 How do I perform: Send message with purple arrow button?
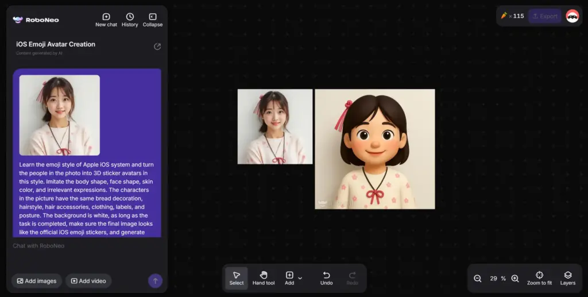[x=155, y=280]
